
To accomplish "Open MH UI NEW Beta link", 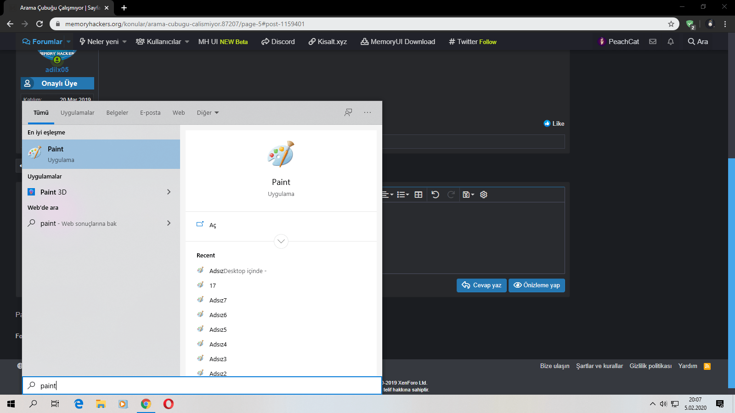I will [x=223, y=42].
